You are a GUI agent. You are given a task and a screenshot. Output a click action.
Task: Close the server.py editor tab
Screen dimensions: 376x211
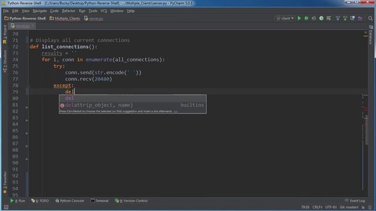tap(33, 26)
